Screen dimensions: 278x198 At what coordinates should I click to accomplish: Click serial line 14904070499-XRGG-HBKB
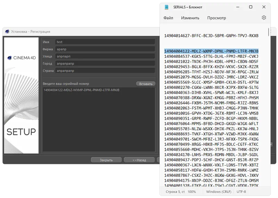click(211, 144)
